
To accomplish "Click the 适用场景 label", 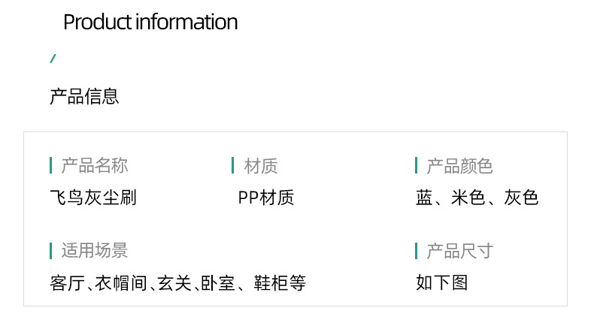I will (x=94, y=250).
